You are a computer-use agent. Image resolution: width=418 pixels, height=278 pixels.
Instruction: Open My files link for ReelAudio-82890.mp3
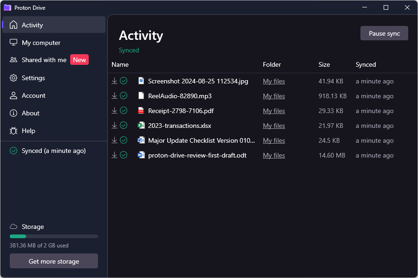click(274, 96)
